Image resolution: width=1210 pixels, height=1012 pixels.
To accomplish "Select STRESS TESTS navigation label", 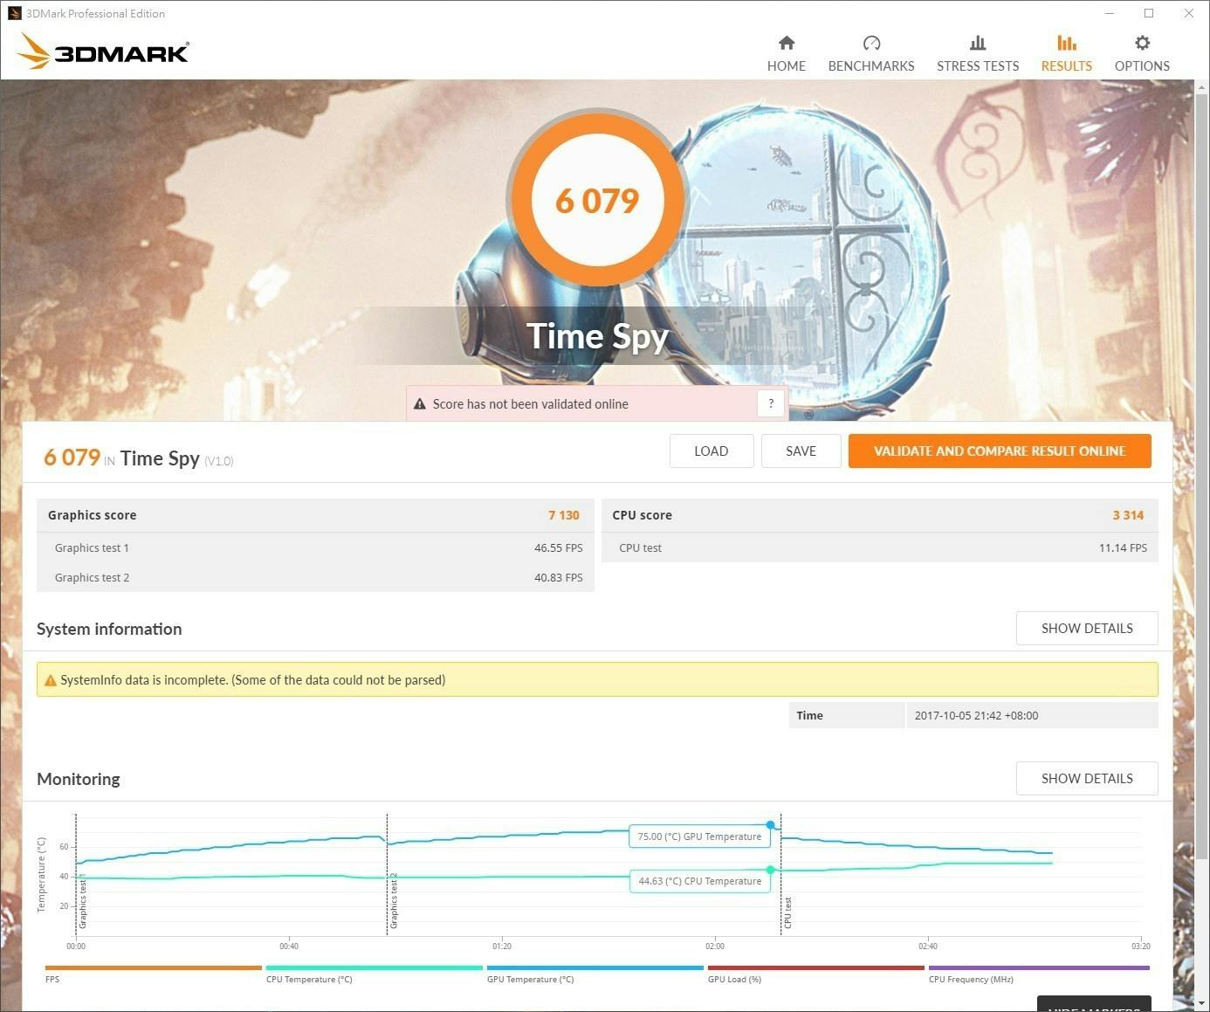I will pos(978,66).
